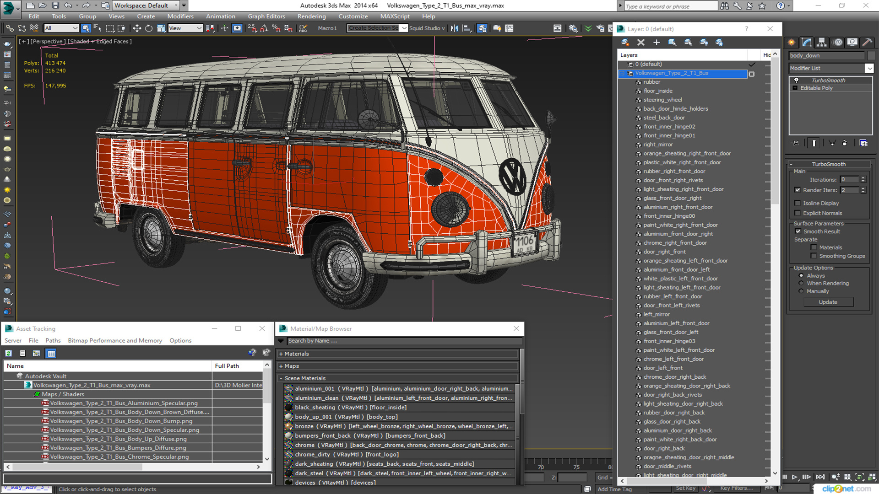
Task: Toggle TurboSmooth modifier lightbulb
Action: (x=796, y=81)
